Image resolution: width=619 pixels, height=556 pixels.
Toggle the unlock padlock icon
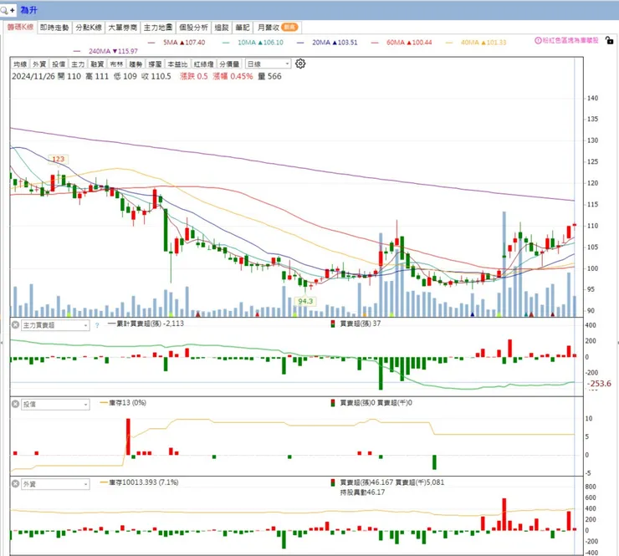click(x=610, y=40)
